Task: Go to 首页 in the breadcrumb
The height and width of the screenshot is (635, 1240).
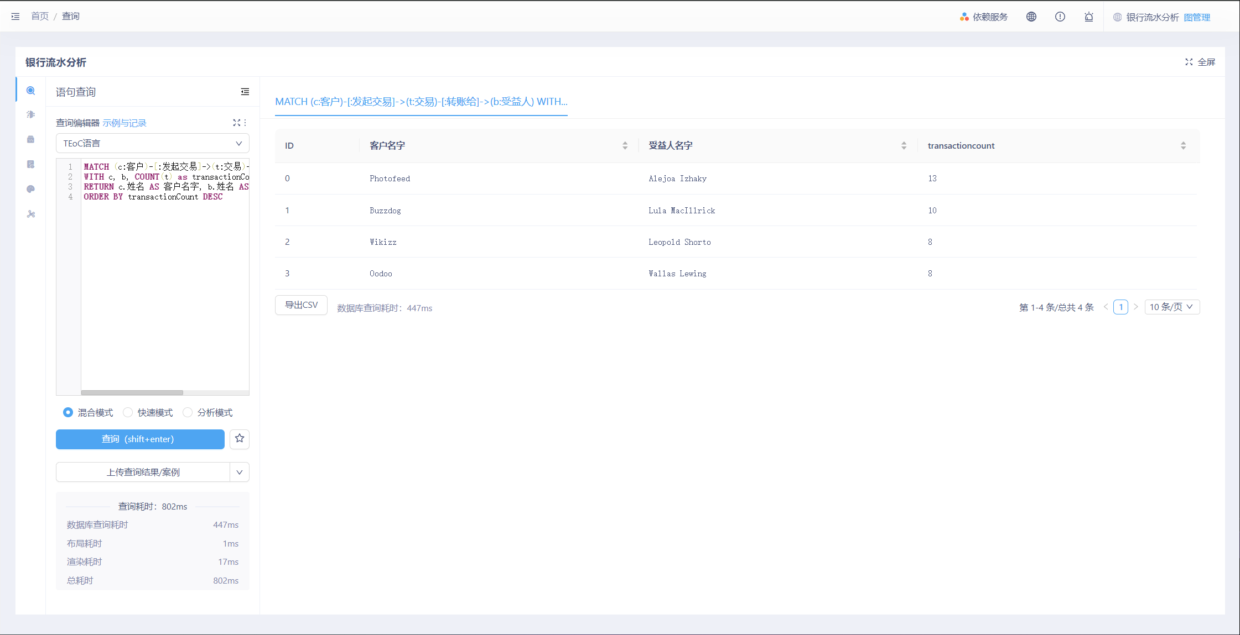Action: 40,16
